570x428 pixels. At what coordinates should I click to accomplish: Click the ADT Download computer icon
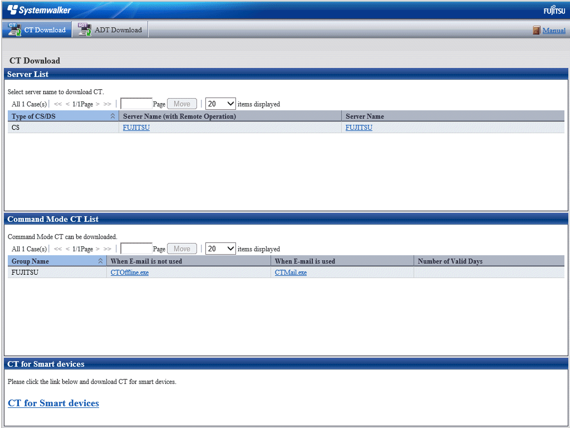coord(85,30)
